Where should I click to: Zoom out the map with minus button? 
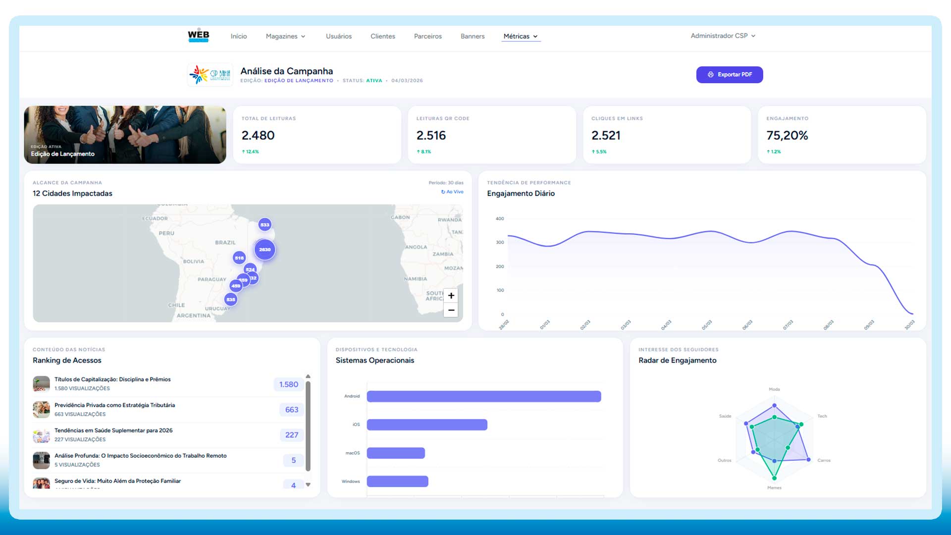451,310
